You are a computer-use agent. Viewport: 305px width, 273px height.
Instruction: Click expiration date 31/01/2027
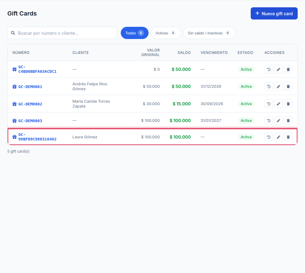tap(211, 120)
